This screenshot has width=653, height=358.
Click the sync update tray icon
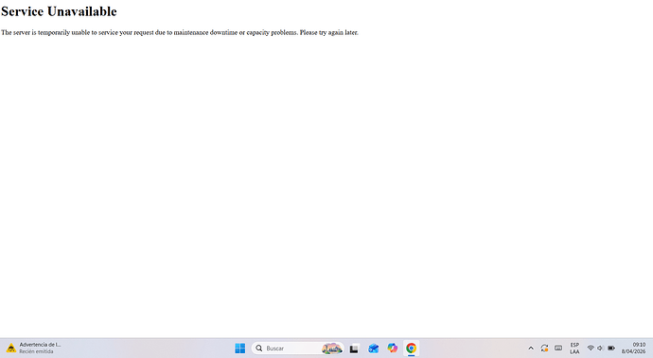(544, 348)
